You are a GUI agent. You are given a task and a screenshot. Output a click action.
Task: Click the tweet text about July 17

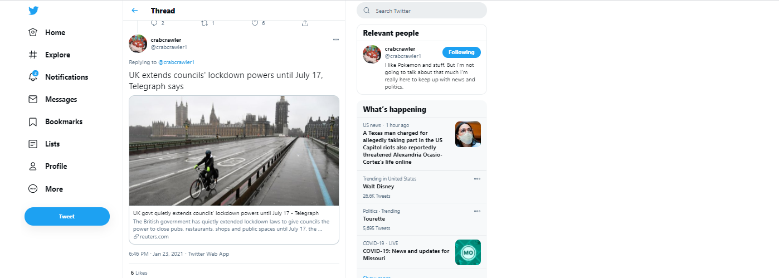point(226,81)
